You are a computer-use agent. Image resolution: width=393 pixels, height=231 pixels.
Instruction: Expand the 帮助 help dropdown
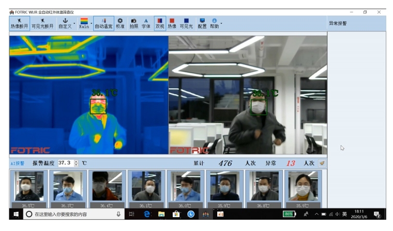(221, 23)
